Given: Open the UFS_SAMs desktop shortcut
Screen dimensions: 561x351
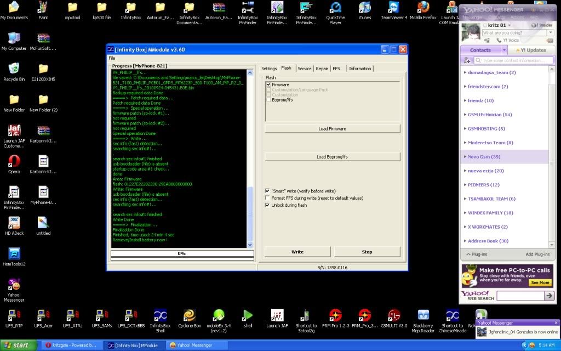Looking at the screenshot, I should 101,318.
